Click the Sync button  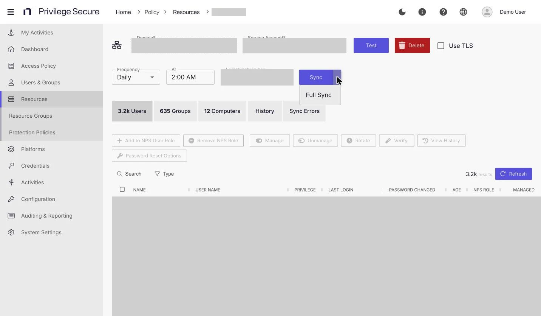[316, 77]
